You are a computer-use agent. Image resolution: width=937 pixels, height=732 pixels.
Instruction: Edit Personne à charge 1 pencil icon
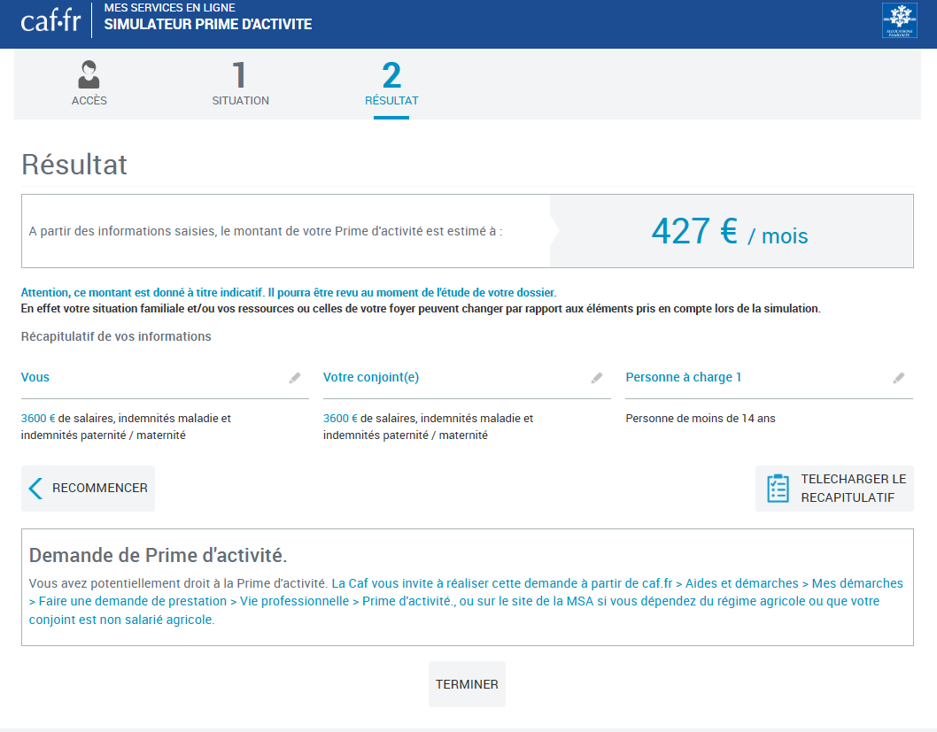click(x=899, y=378)
